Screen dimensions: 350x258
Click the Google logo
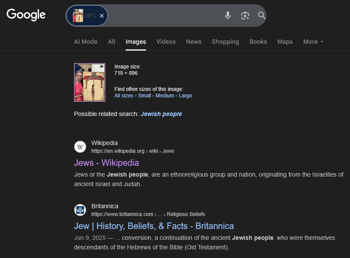pos(26,15)
